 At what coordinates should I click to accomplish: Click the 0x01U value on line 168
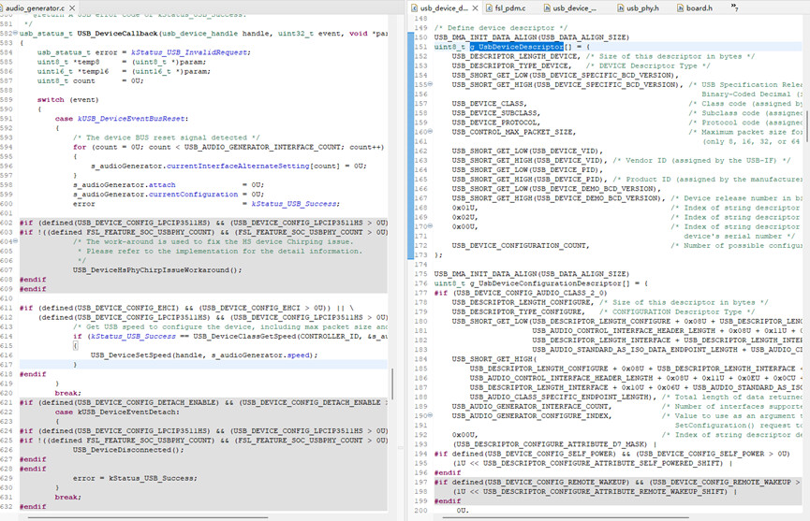[x=463, y=208]
